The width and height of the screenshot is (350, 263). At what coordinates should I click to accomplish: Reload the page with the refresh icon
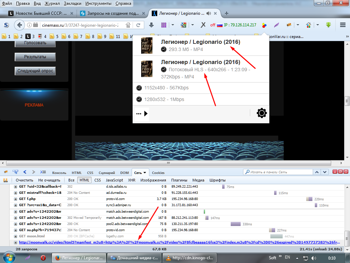pyautogui.click(x=138, y=25)
